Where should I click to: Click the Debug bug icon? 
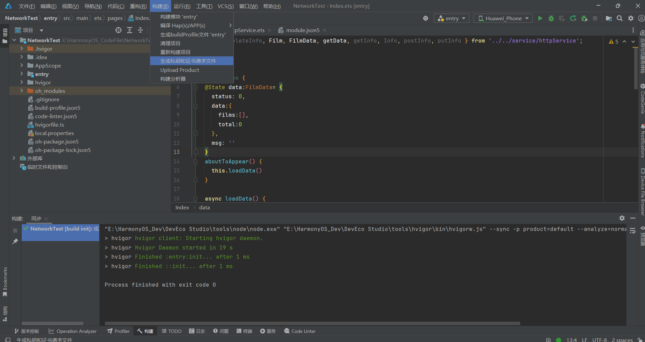pos(551,18)
